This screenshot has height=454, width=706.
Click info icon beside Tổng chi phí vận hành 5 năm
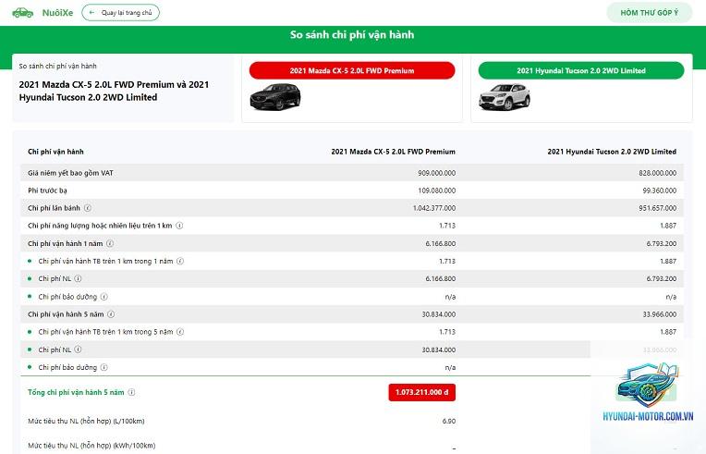[131, 392]
